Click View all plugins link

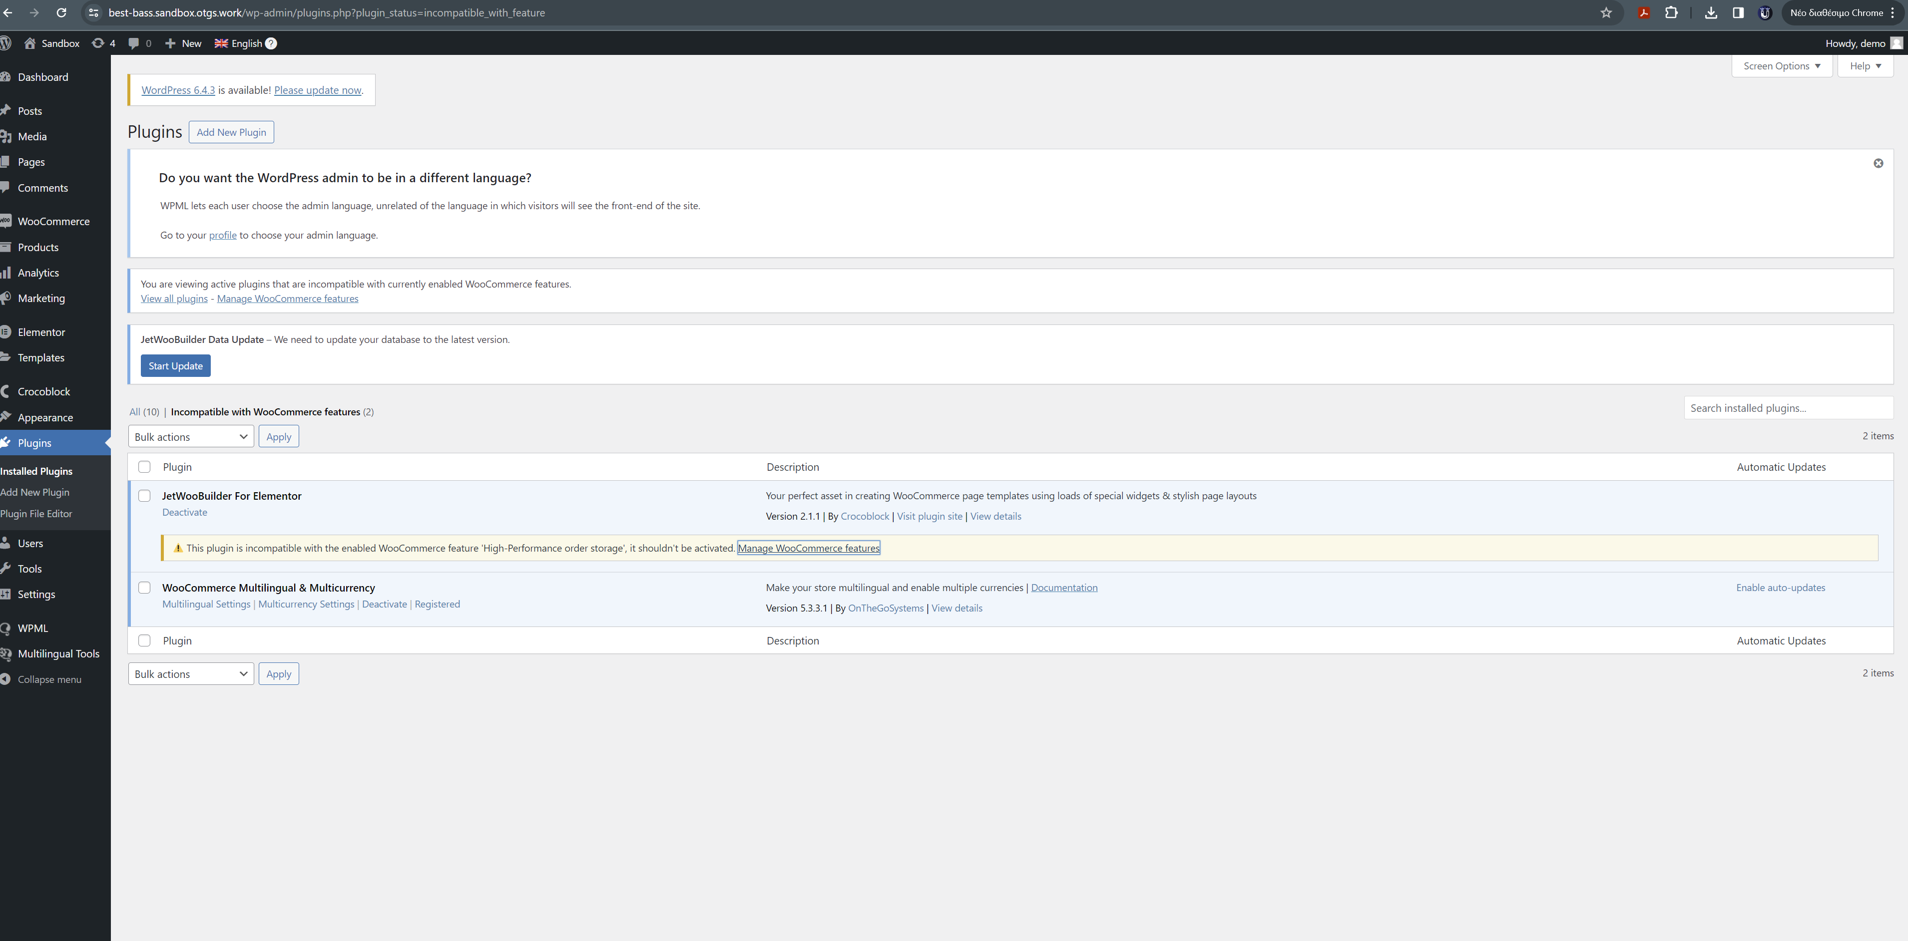[x=174, y=299]
